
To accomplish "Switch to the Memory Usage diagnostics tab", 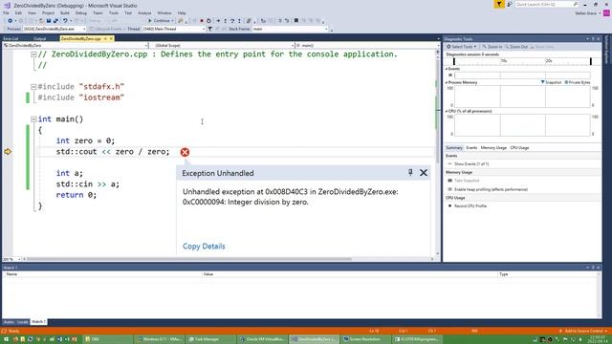I will 493,148.
